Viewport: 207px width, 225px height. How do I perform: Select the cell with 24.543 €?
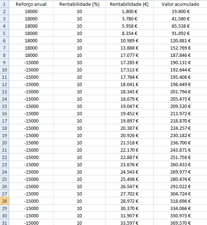coord(129,172)
